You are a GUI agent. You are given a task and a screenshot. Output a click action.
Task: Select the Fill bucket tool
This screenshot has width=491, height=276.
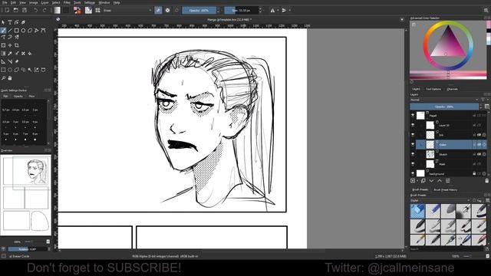pos(30,54)
